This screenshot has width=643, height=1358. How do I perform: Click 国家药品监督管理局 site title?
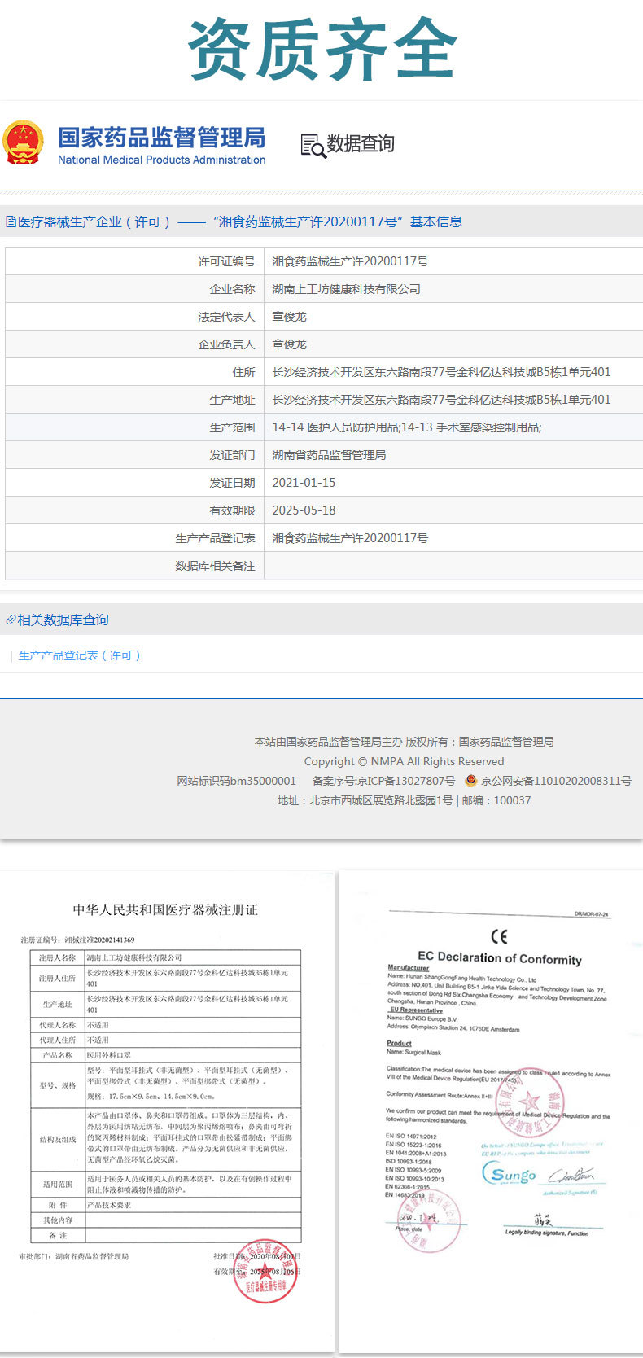(x=161, y=137)
